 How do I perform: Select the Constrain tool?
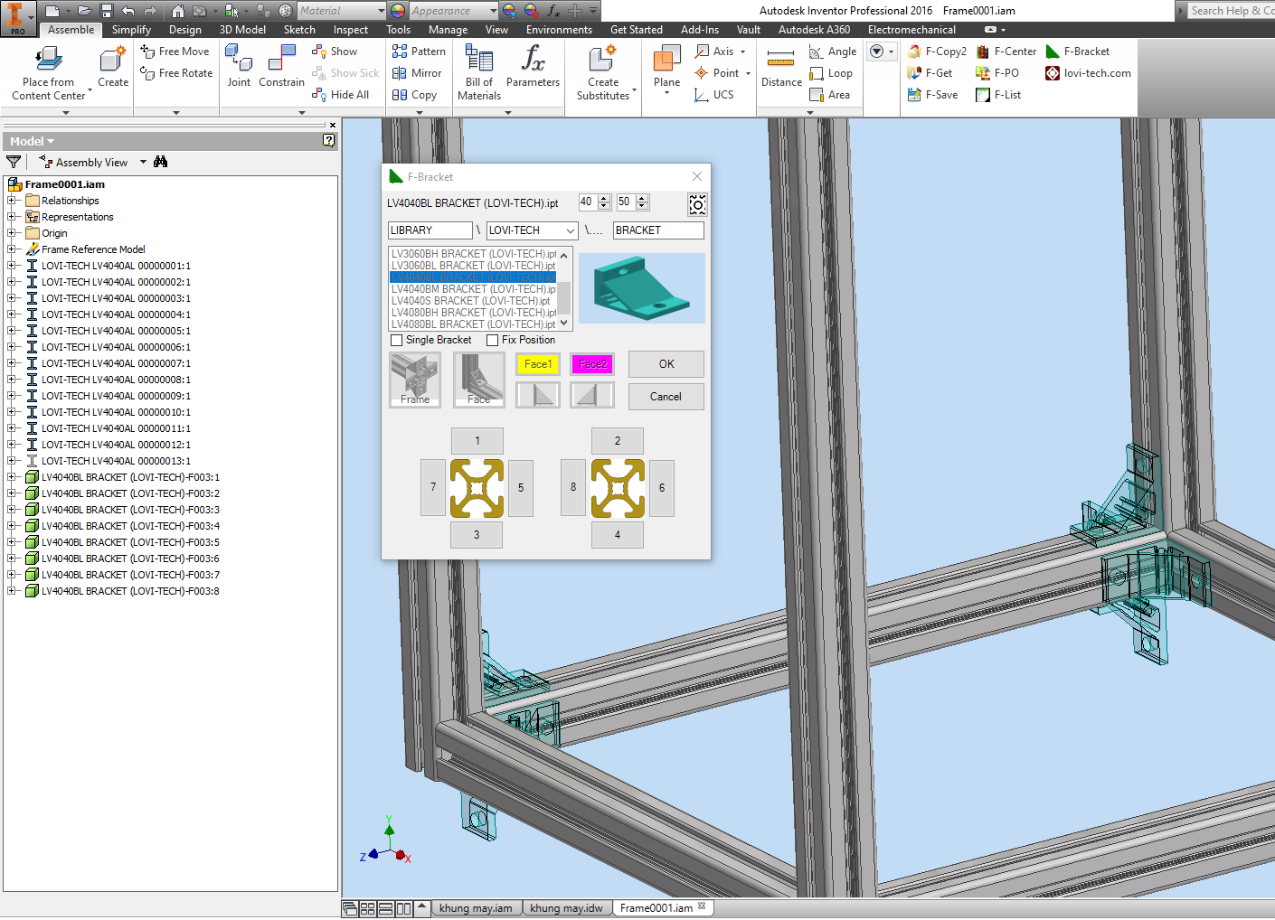pos(281,68)
